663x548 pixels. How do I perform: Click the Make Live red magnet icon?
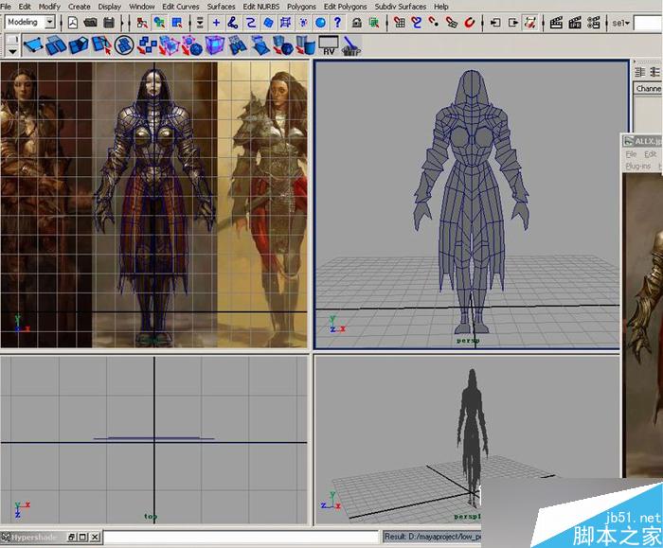coord(470,23)
